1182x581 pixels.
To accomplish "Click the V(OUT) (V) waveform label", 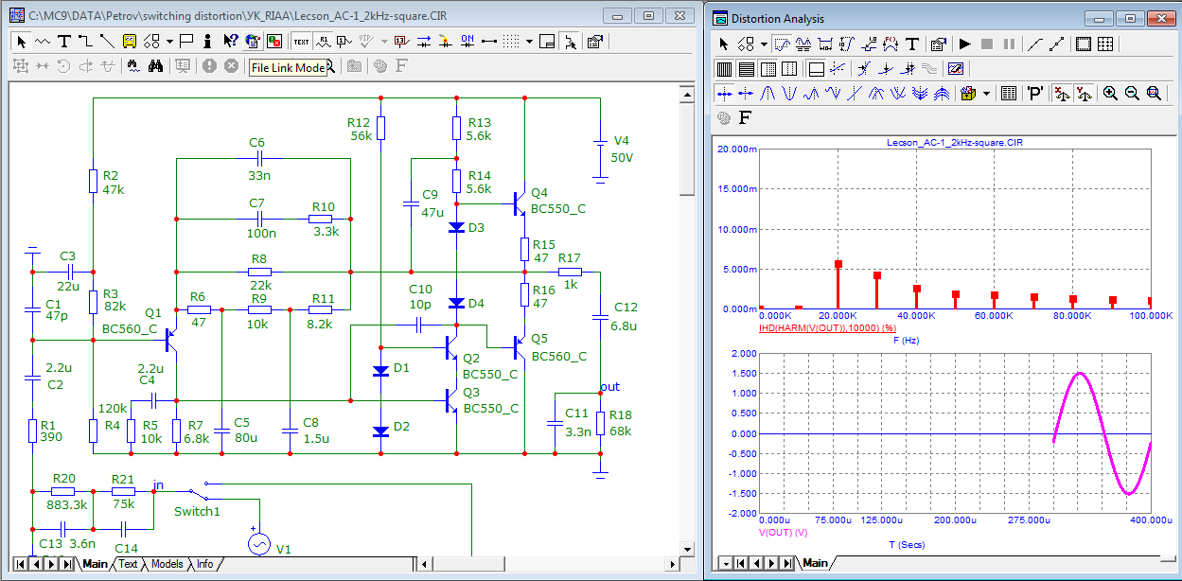I will [x=784, y=532].
